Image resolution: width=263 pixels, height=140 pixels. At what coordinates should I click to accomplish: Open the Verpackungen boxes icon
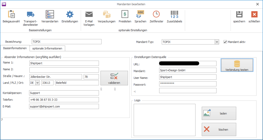[106, 14]
